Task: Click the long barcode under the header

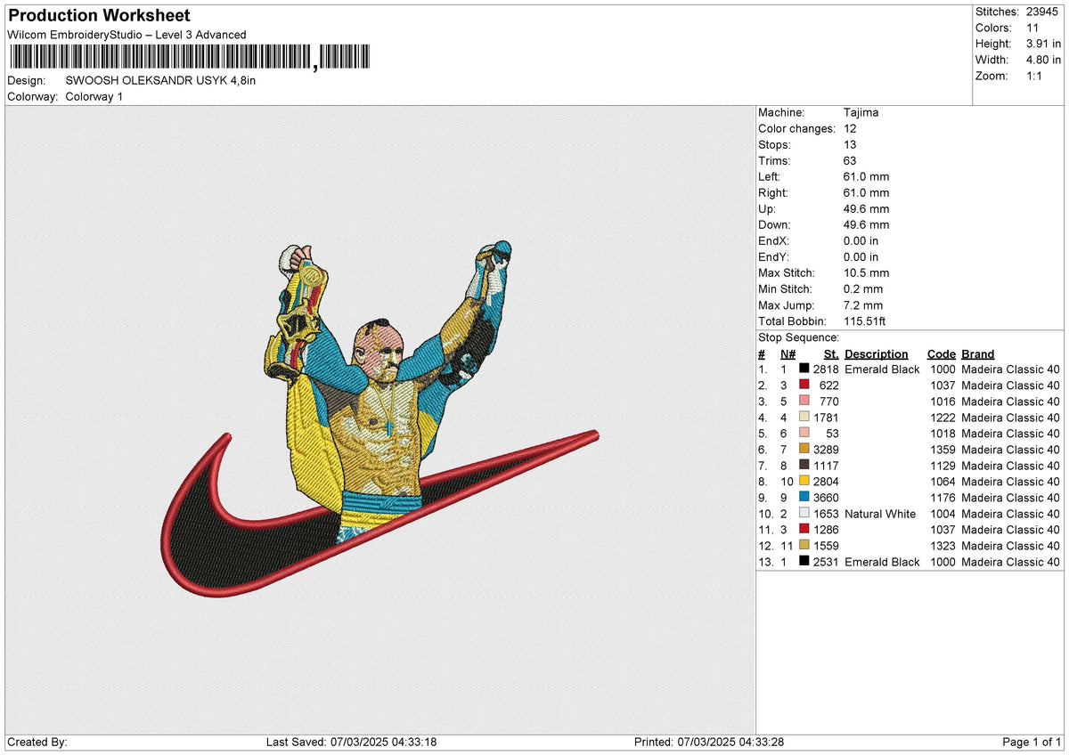Action: (160, 58)
